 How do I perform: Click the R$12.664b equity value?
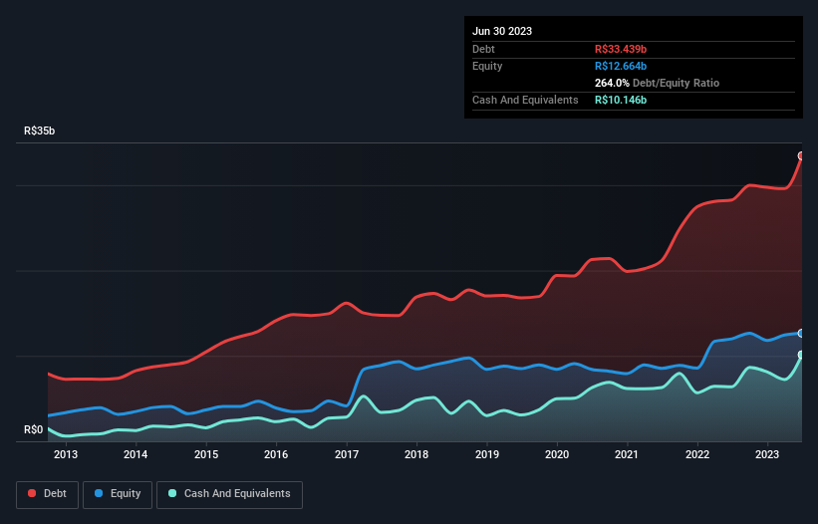tap(621, 66)
